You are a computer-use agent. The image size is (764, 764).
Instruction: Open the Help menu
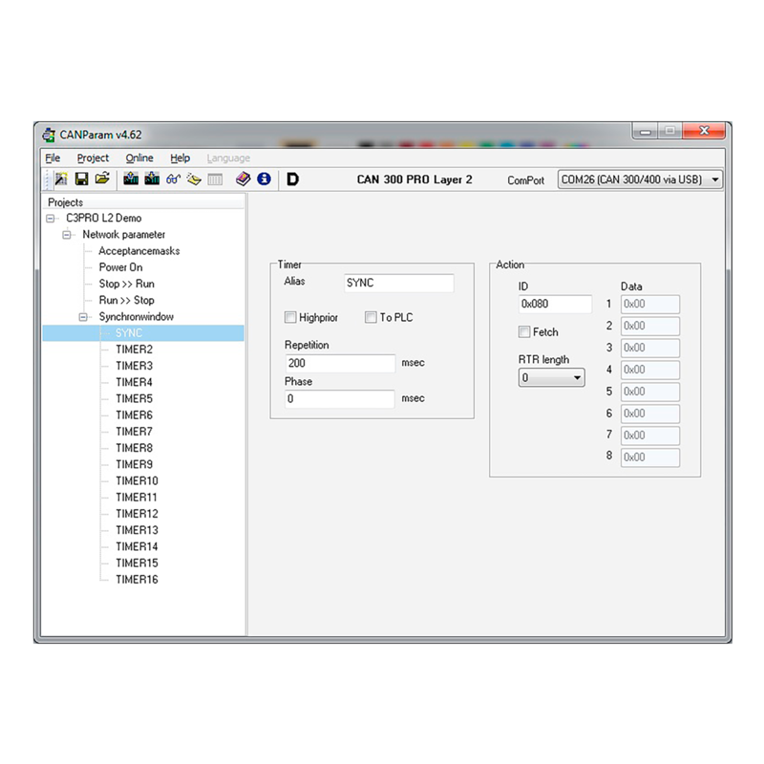click(180, 158)
